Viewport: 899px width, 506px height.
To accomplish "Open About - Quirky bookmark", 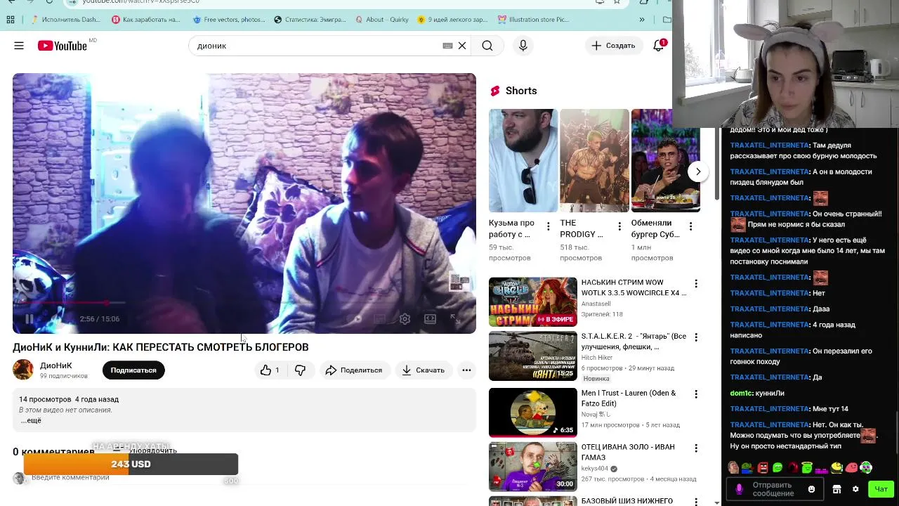I will [381, 20].
